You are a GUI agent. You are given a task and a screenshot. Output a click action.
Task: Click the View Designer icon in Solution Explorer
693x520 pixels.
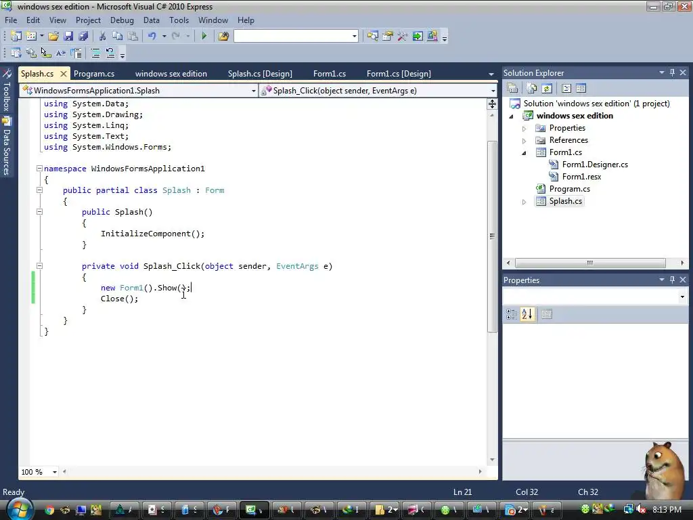pos(581,89)
